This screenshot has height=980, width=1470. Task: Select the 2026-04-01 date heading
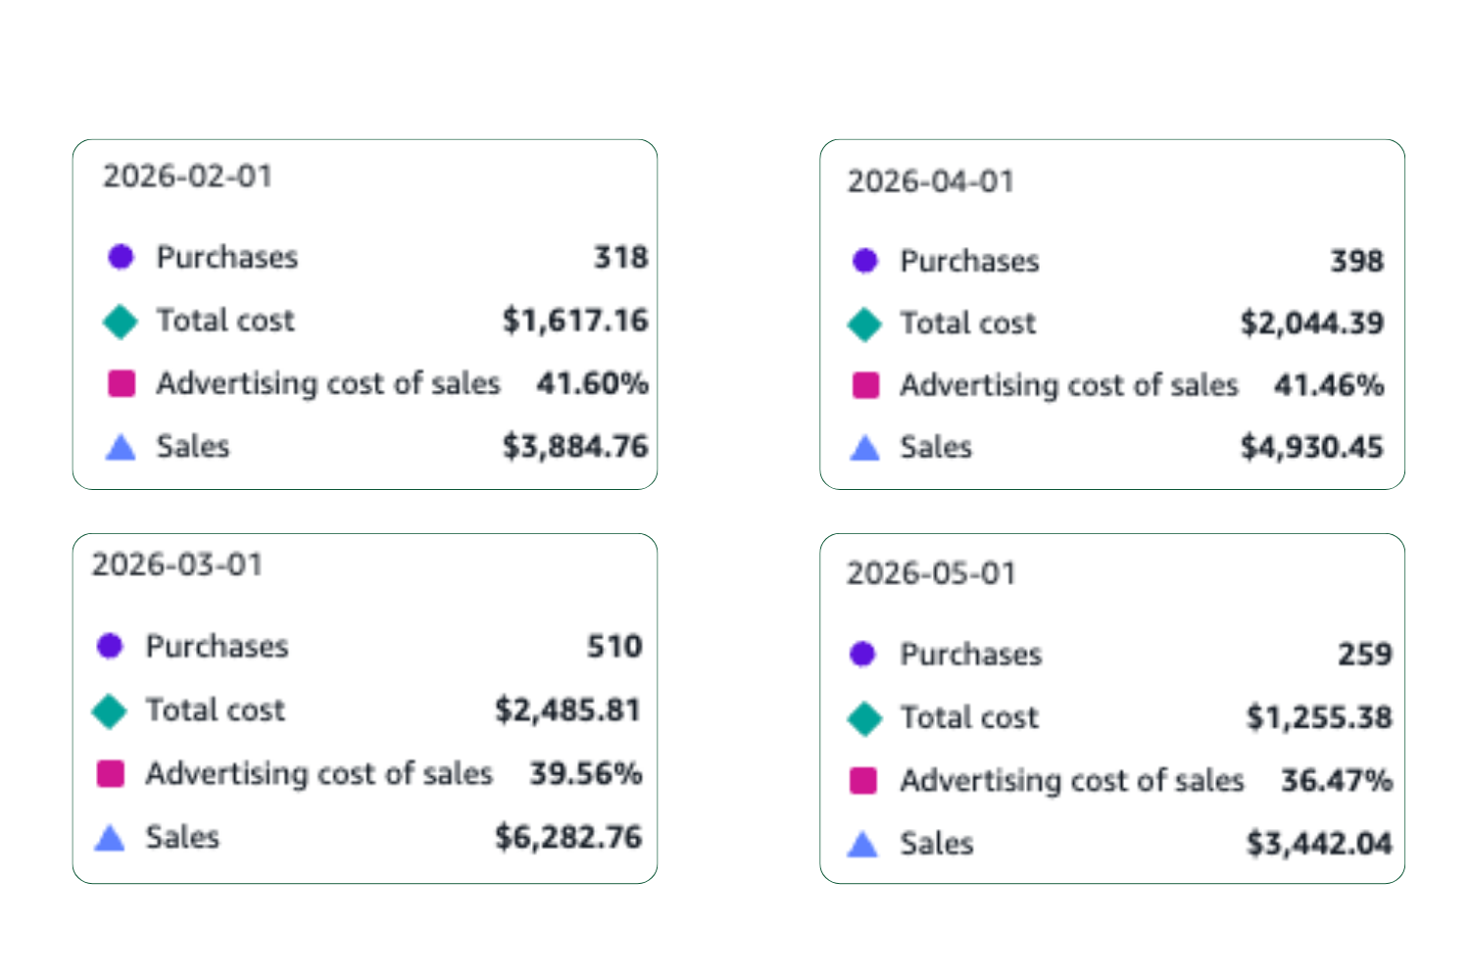(x=931, y=181)
